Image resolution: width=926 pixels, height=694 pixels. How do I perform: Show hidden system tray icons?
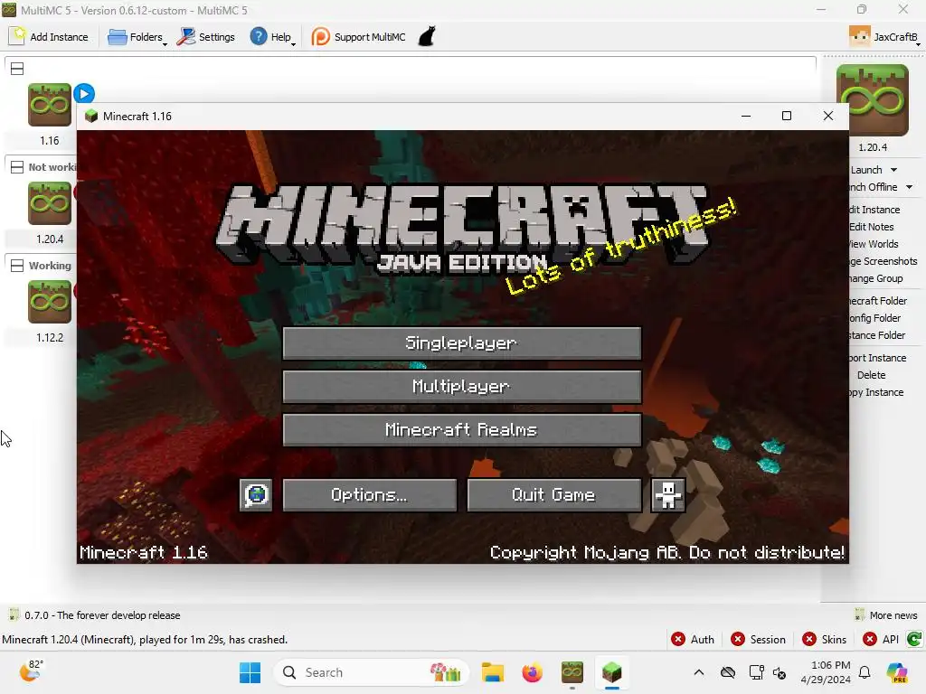coord(699,672)
